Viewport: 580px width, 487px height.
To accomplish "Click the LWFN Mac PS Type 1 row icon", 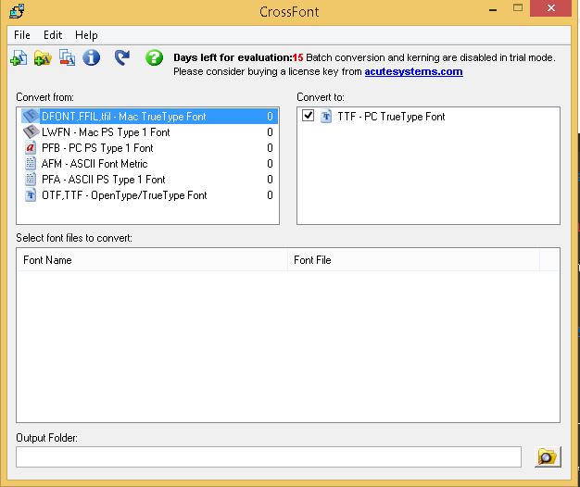I will point(31,131).
